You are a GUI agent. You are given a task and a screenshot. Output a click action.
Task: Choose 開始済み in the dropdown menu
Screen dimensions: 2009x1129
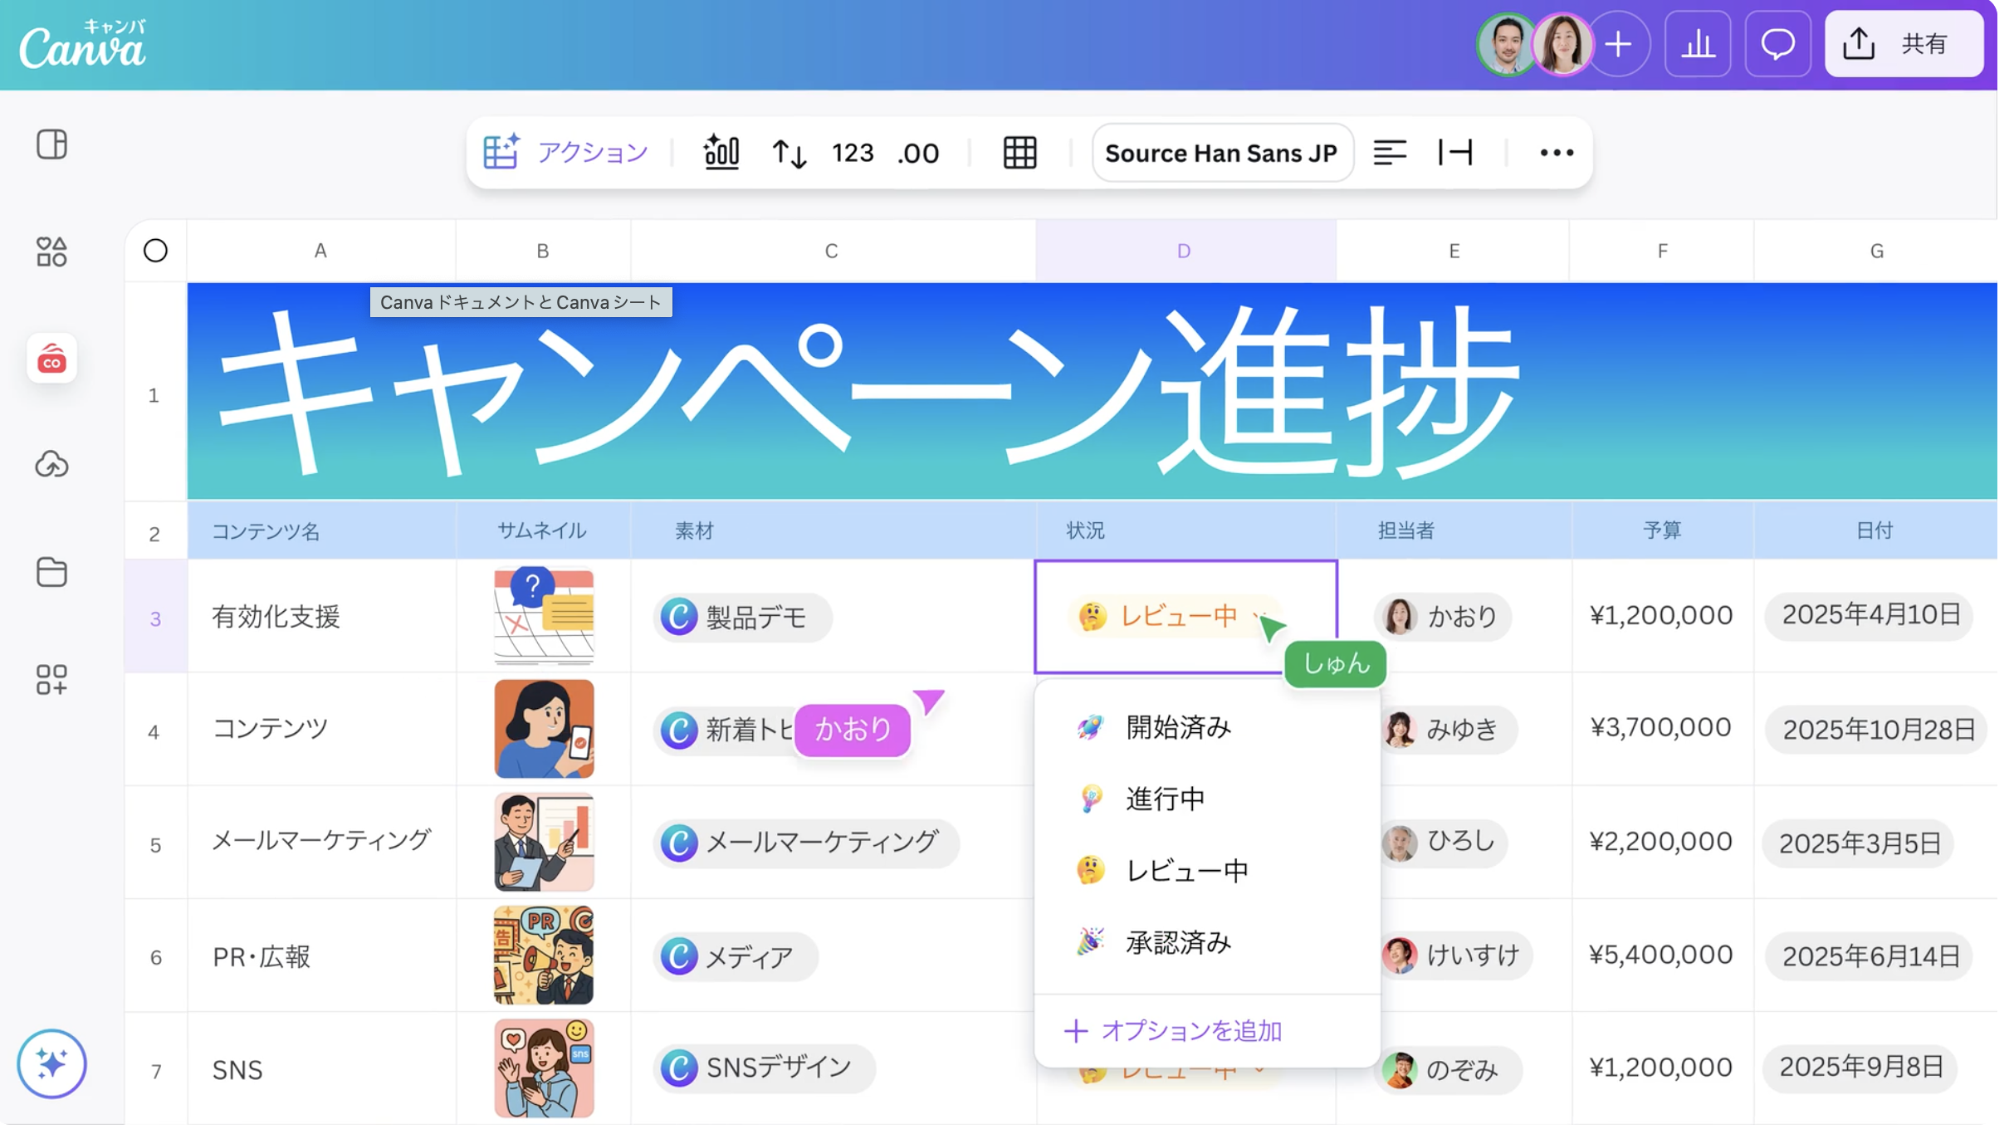[1177, 727]
